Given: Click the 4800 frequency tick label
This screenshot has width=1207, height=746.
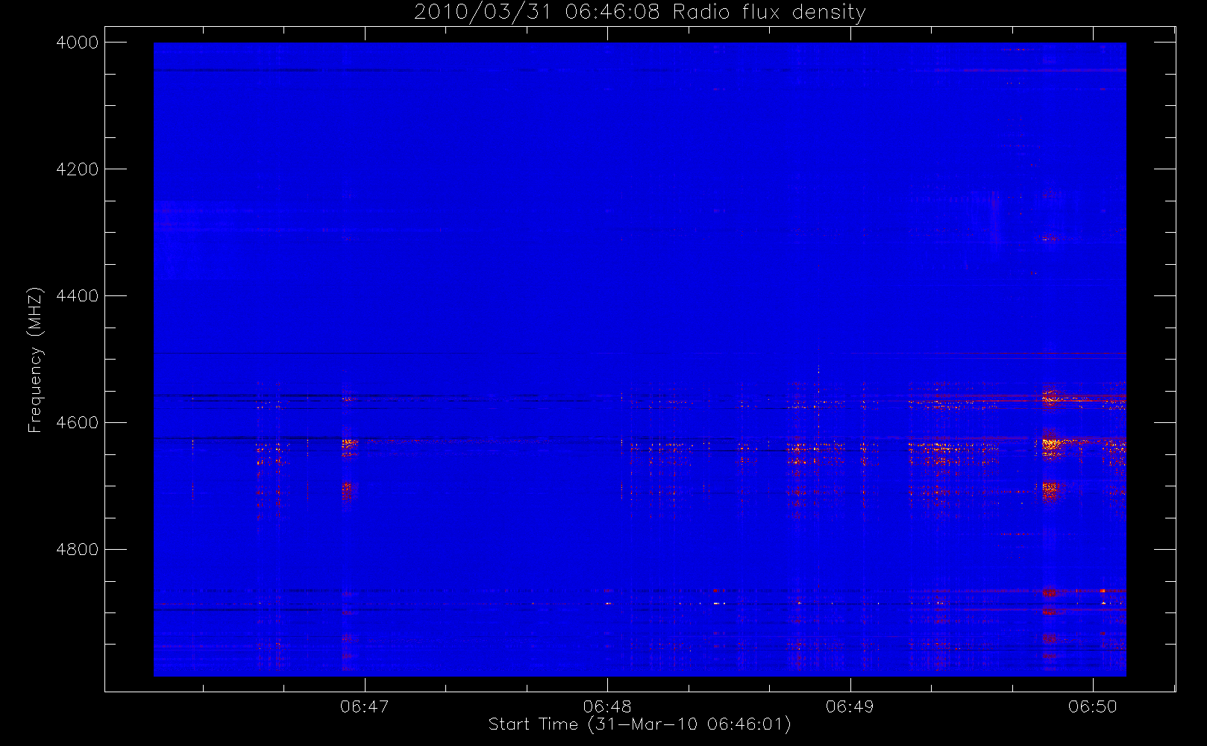Looking at the screenshot, I should [x=77, y=550].
